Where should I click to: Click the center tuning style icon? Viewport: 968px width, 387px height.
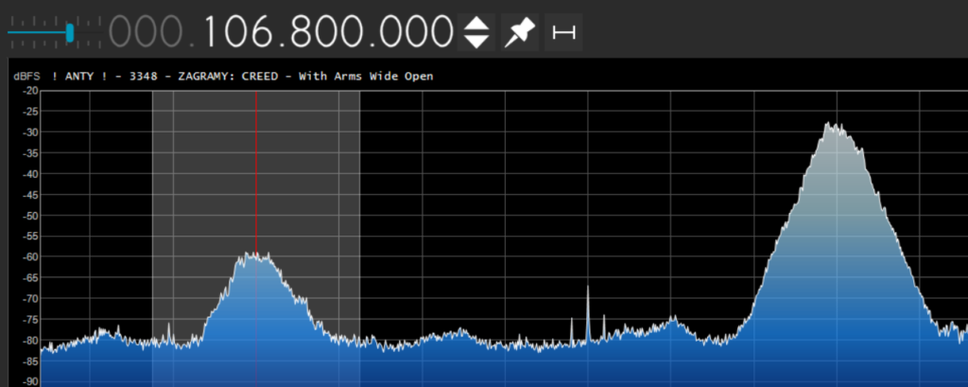pos(563,32)
